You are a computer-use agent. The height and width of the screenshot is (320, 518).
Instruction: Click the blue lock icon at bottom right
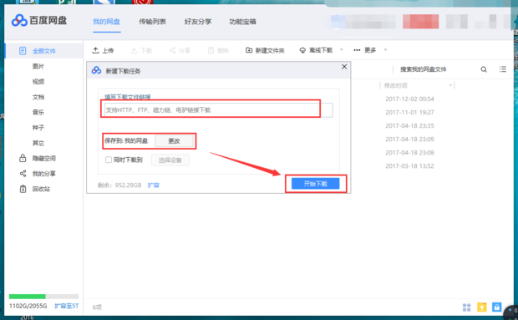click(496, 307)
